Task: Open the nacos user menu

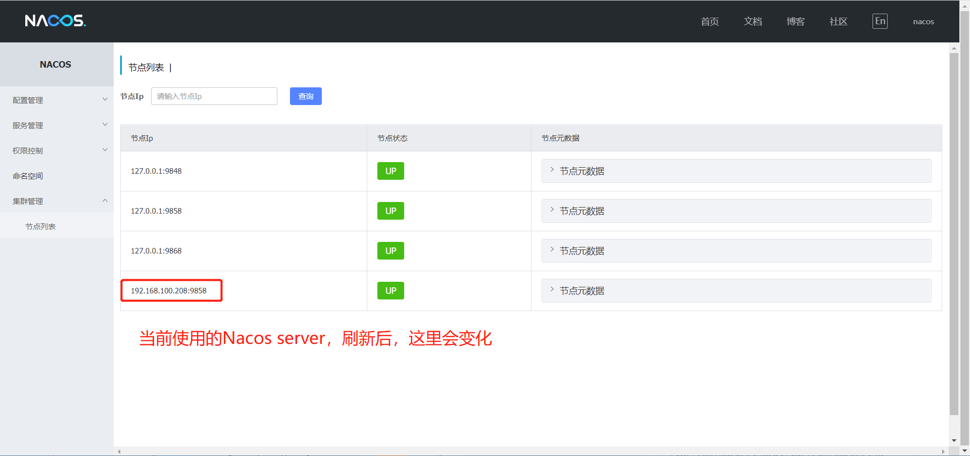Action: click(924, 22)
